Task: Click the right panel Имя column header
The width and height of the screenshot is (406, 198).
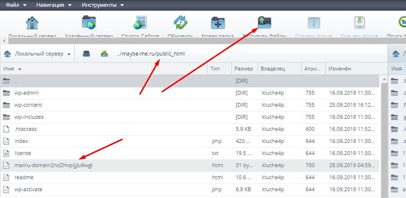Action: [x=397, y=69]
